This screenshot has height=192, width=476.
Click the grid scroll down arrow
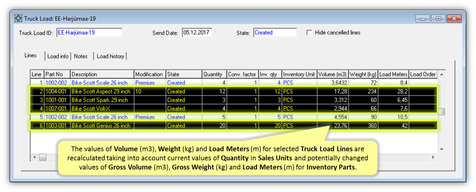point(442,149)
